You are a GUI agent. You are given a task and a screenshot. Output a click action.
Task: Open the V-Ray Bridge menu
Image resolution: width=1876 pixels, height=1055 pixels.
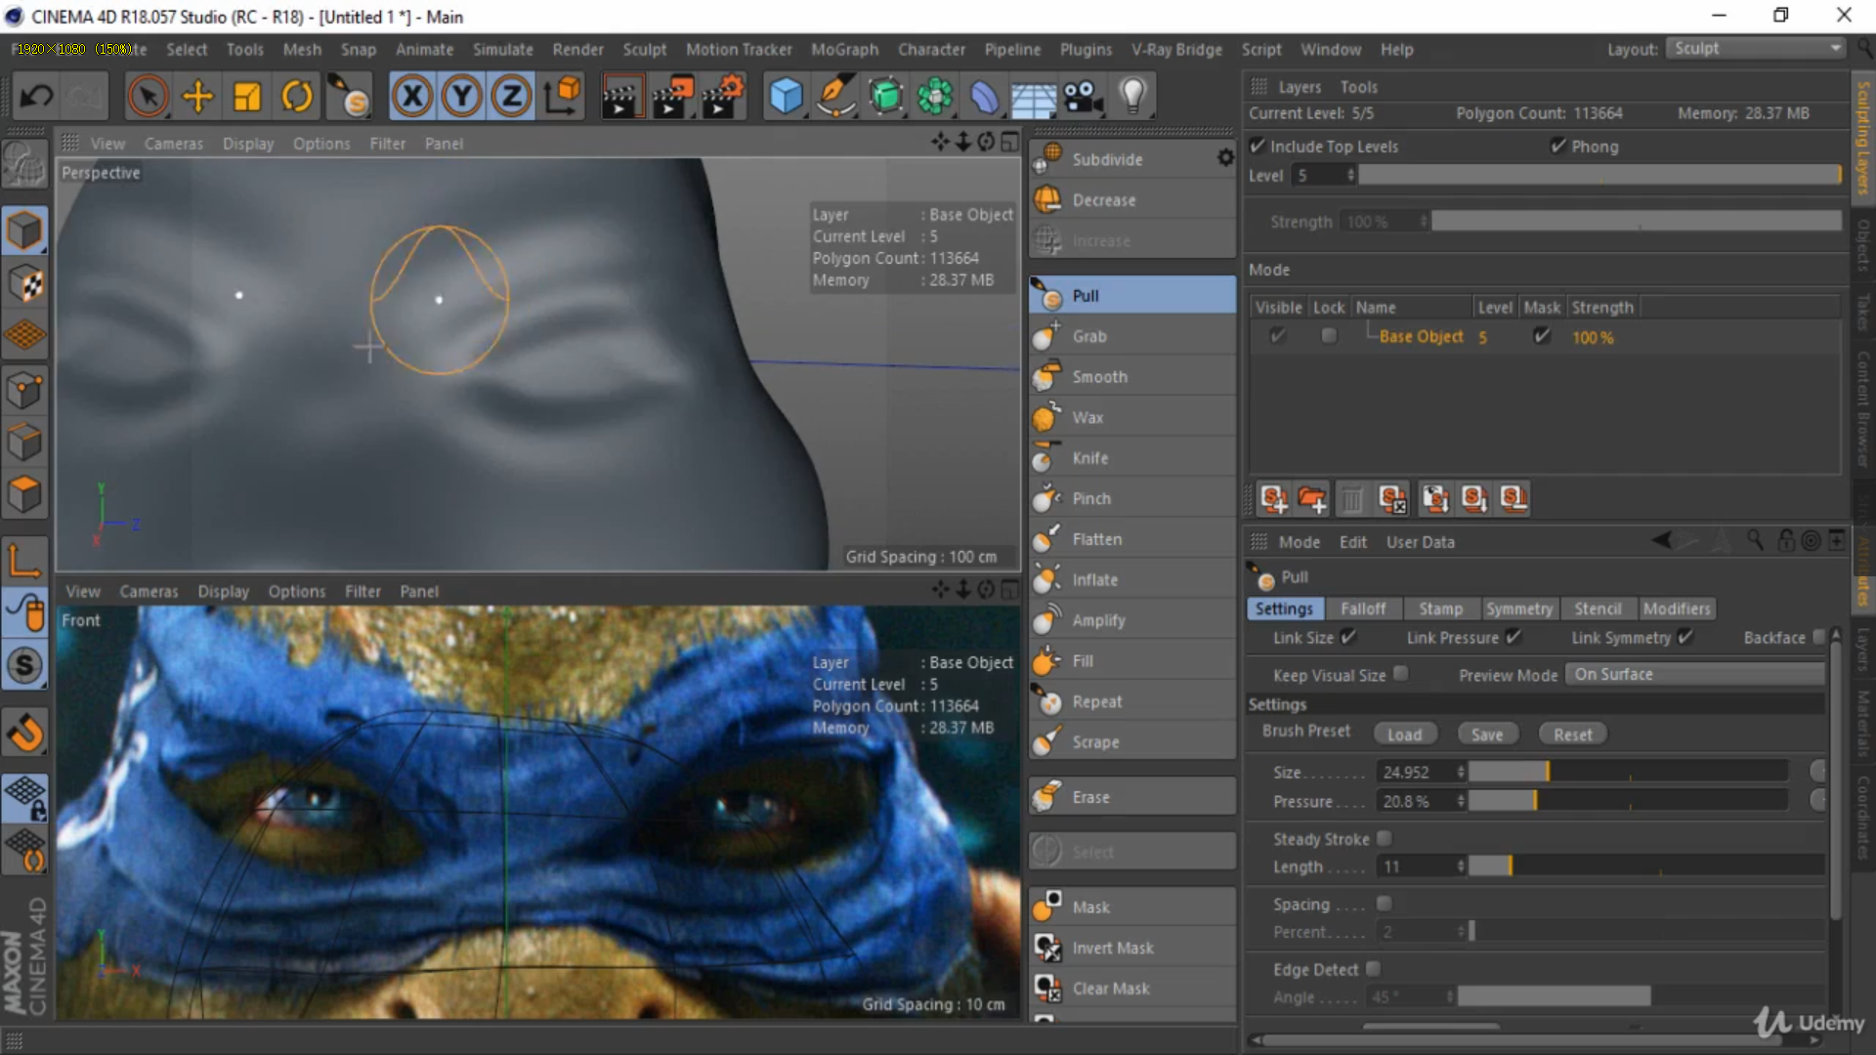1176,49
